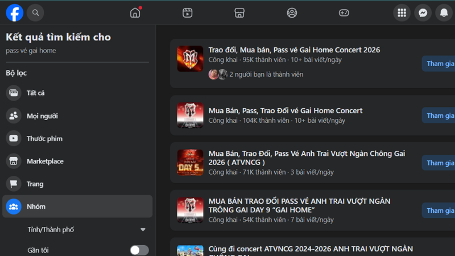
Task: Join the 104K thành viên group
Action: coord(439,115)
